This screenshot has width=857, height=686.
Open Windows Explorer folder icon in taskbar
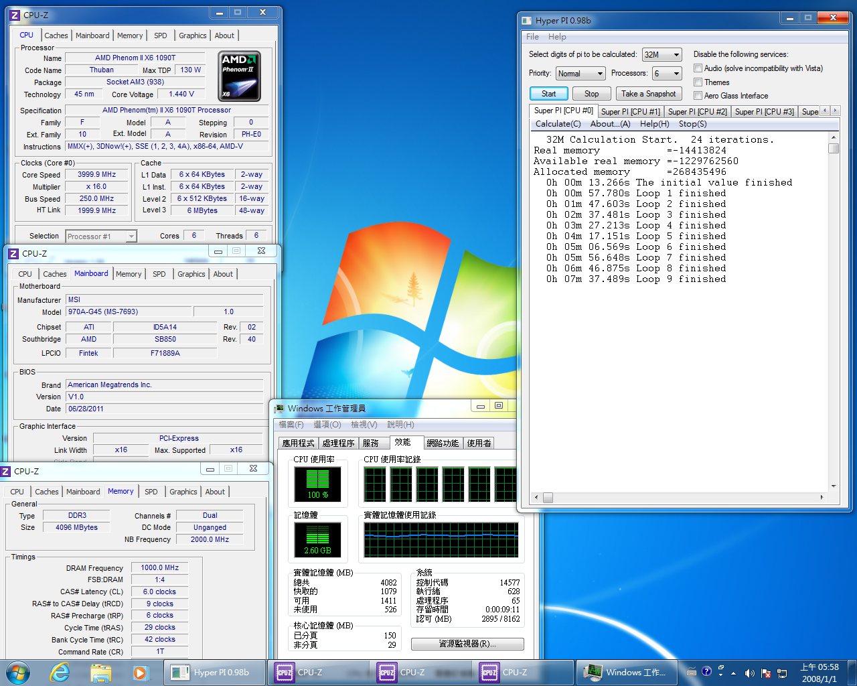pos(100,673)
